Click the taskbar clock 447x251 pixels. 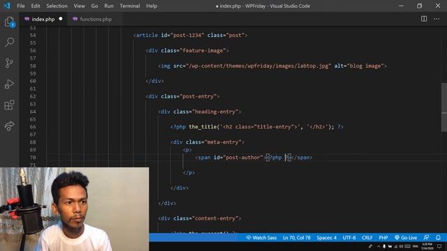[x=427, y=246]
